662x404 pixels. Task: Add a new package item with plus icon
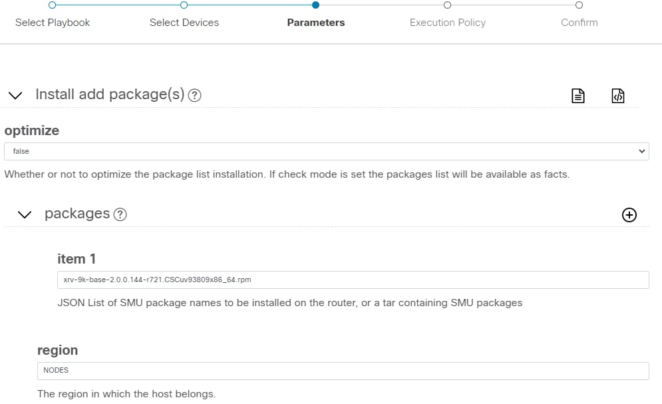click(629, 214)
